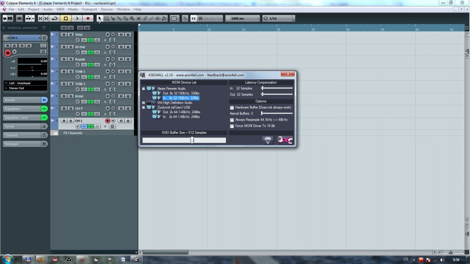Viewport: 470px width, 264px height.
Task: Open the quantize 1/16 dropdown
Action: click(293, 18)
